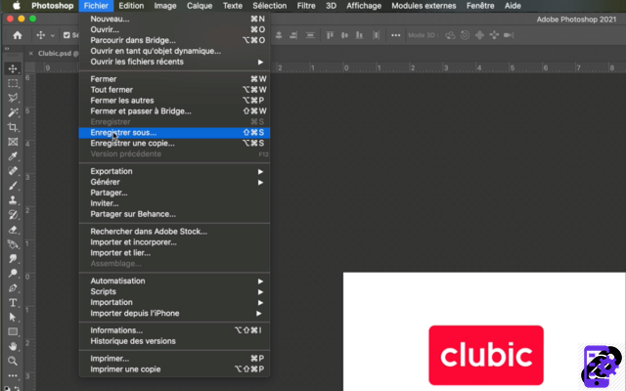The width and height of the screenshot is (626, 391).
Task: Choose Enregistrer une copie… menu entry
Action: [174, 144]
